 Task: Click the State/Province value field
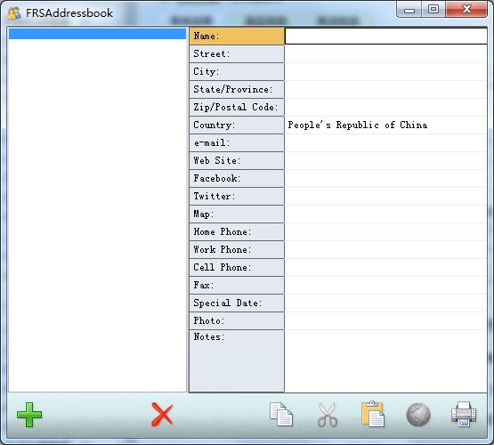(385, 89)
